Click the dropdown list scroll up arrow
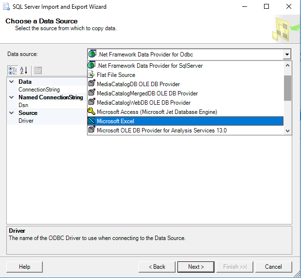Image resolution: width=301 pixels, height=278 pixels. point(287,66)
